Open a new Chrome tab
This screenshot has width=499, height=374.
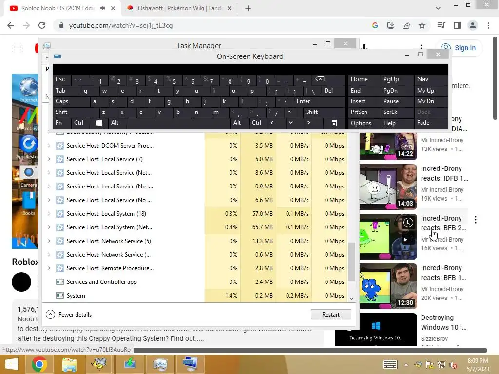tap(248, 8)
